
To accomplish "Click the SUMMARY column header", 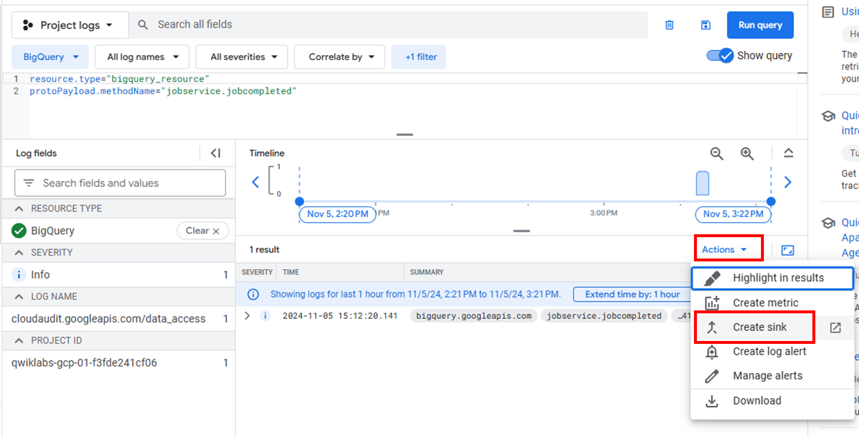I will click(427, 273).
